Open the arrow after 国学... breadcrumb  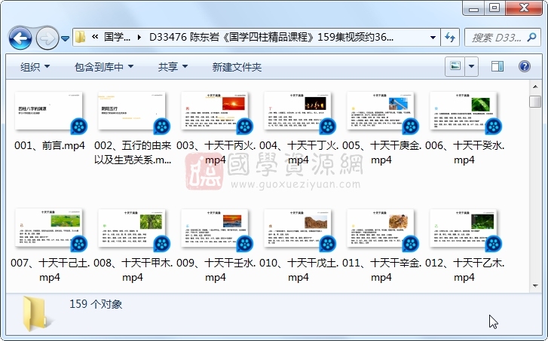click(x=139, y=37)
